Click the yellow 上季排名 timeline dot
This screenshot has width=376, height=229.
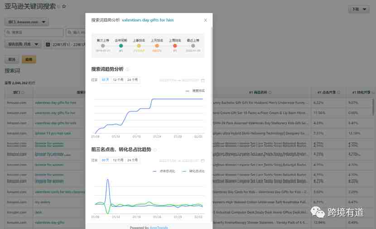(139, 46)
